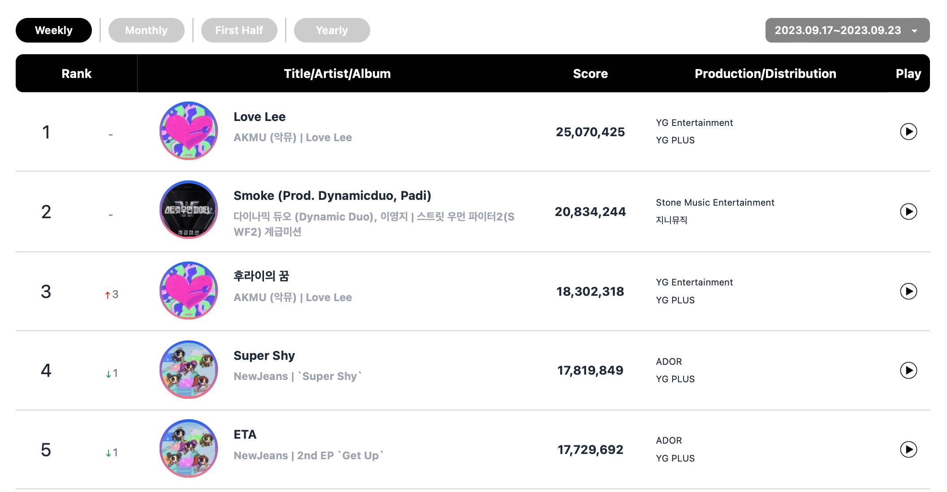This screenshot has width=947, height=492.
Task: Play the Love Lee track
Action: point(908,132)
